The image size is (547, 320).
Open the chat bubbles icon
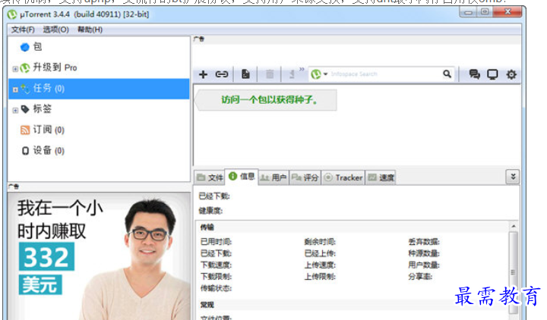[474, 74]
